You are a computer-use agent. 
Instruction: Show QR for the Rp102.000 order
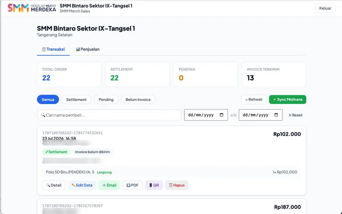pos(154,185)
